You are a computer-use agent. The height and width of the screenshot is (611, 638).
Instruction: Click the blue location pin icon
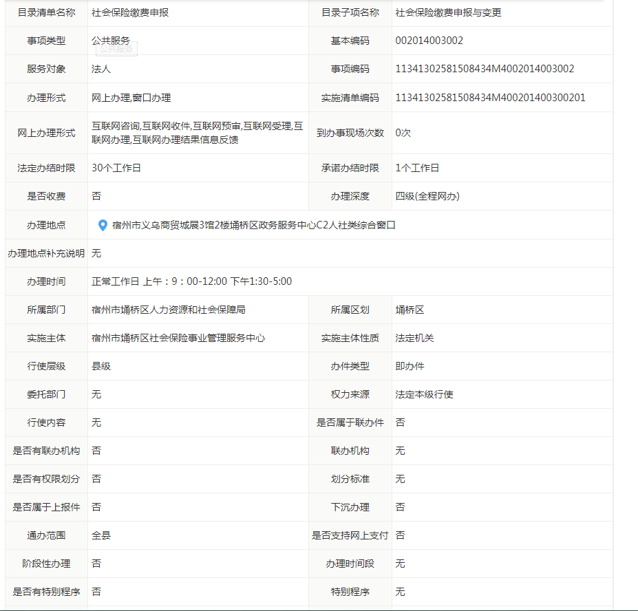click(103, 225)
